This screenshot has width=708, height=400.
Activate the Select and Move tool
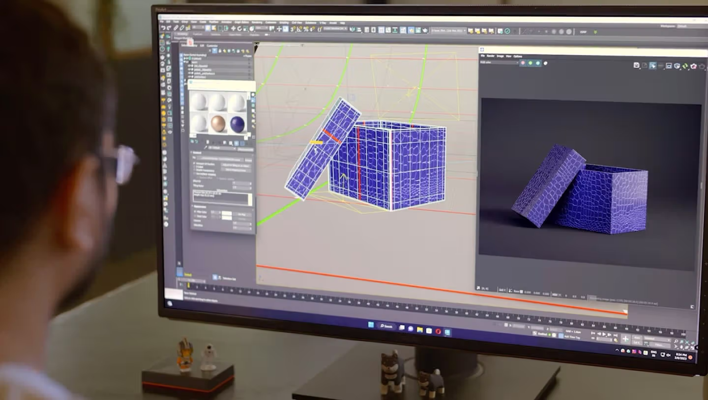[x=233, y=28]
